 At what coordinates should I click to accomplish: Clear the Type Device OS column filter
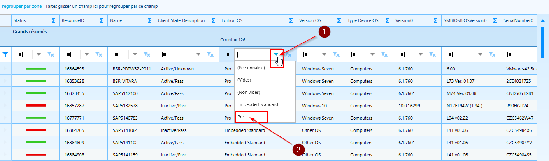tap(384, 54)
